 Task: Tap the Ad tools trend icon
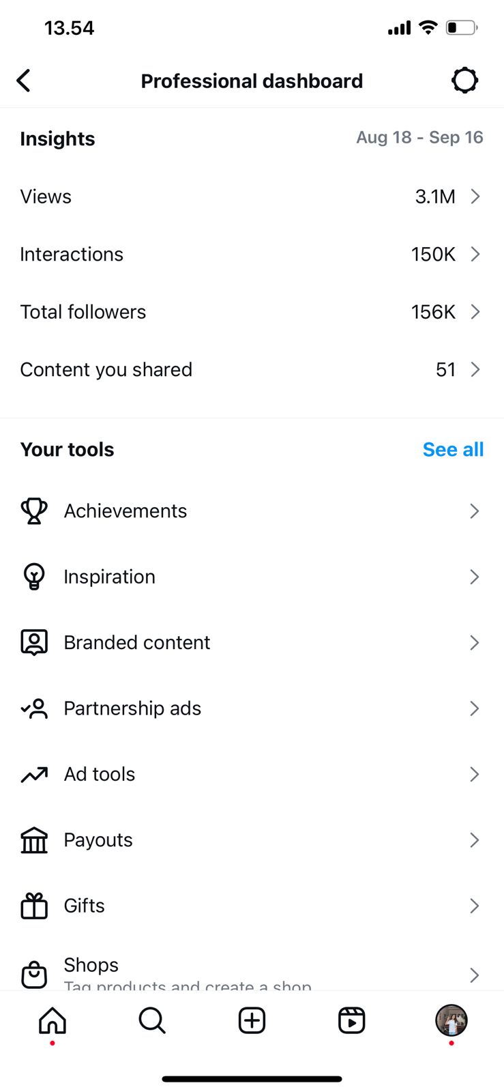[x=34, y=774]
